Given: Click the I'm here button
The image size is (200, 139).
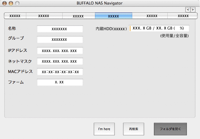Looking at the screenshot, I should click(x=104, y=129).
